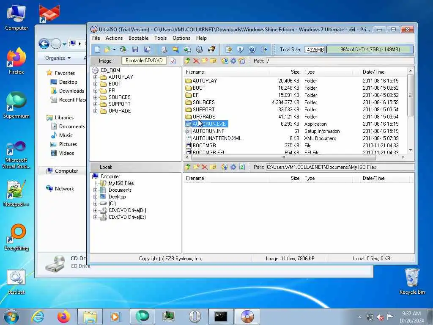
Task: Click the Total Size value box
Action: point(315,50)
